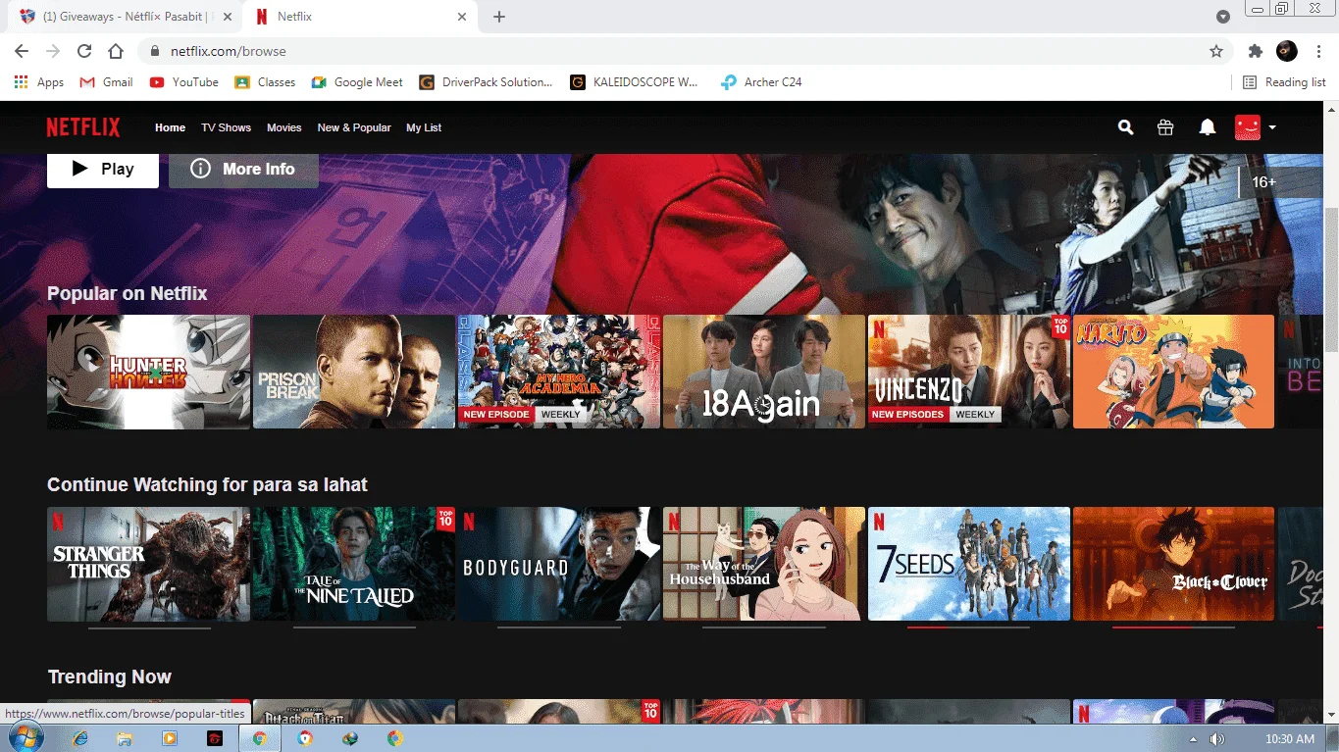The width and height of the screenshot is (1339, 752).
Task: Open the Chrome three-dot menu
Action: tap(1319, 51)
